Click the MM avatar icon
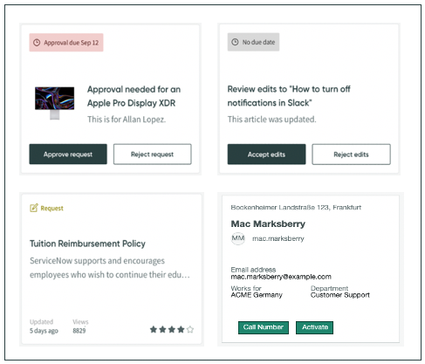The image size is (425, 364). tap(238, 238)
